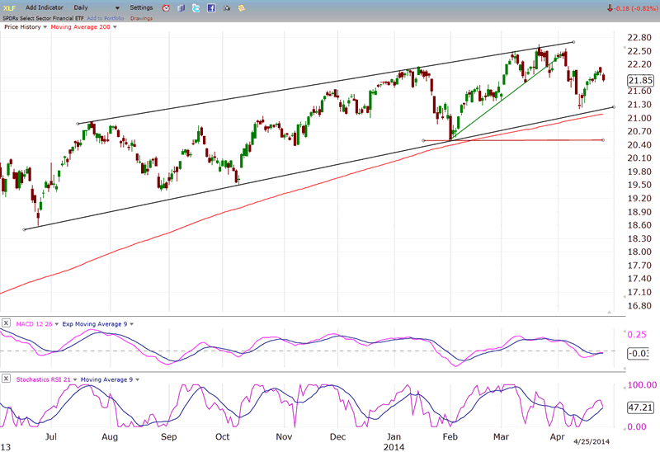
Task: Click the 16.80 price axis label
Action: (x=639, y=305)
